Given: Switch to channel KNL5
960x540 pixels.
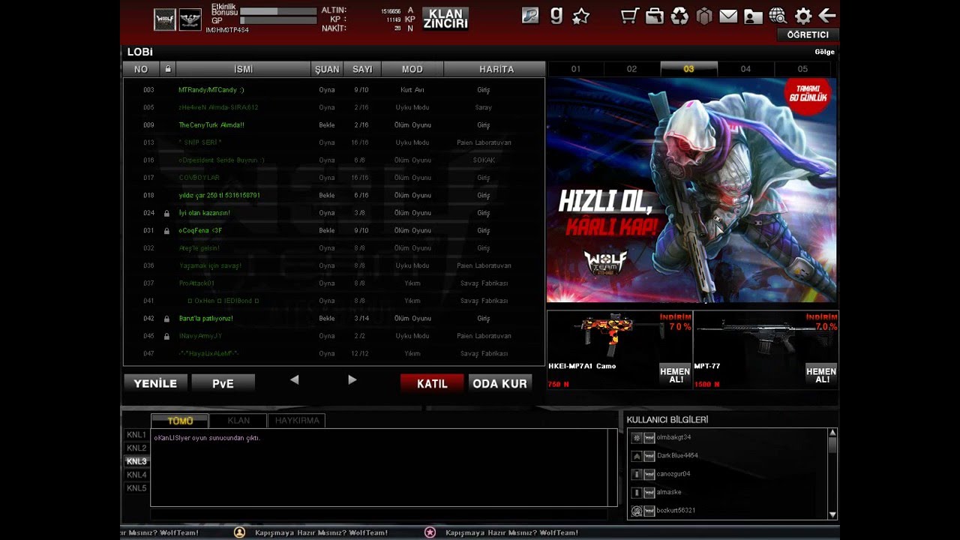Looking at the screenshot, I should click(136, 488).
